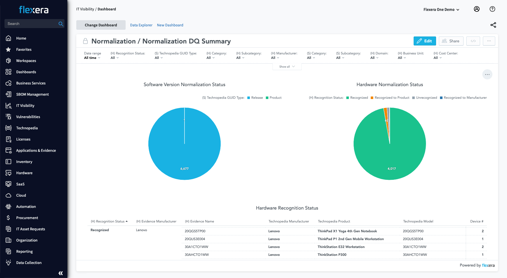Click the dashboard lock icon
The height and width of the screenshot is (278, 507).
click(x=86, y=41)
